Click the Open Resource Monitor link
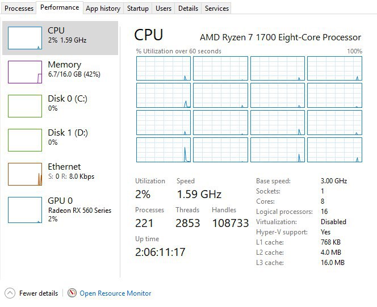 tap(115, 293)
